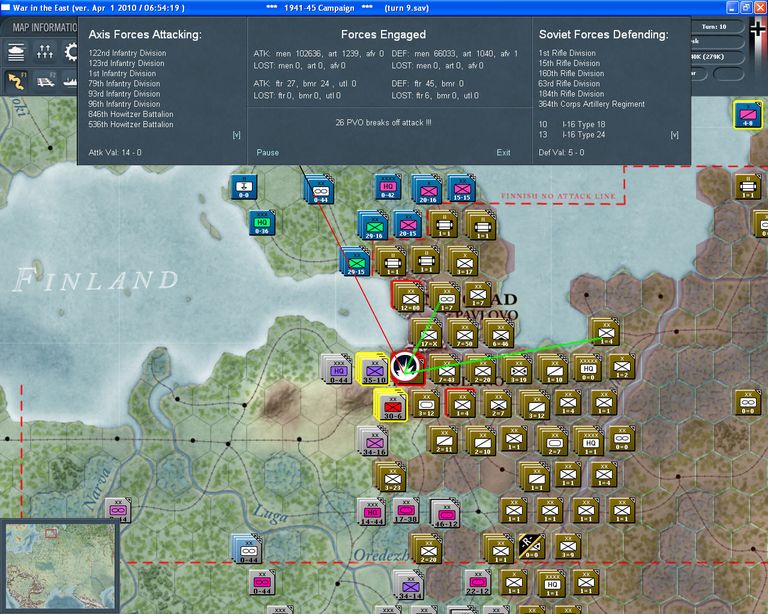Viewport: 768px width, 614px height.
Task: Select the German 34-16 unit counter
Action: click(374, 443)
